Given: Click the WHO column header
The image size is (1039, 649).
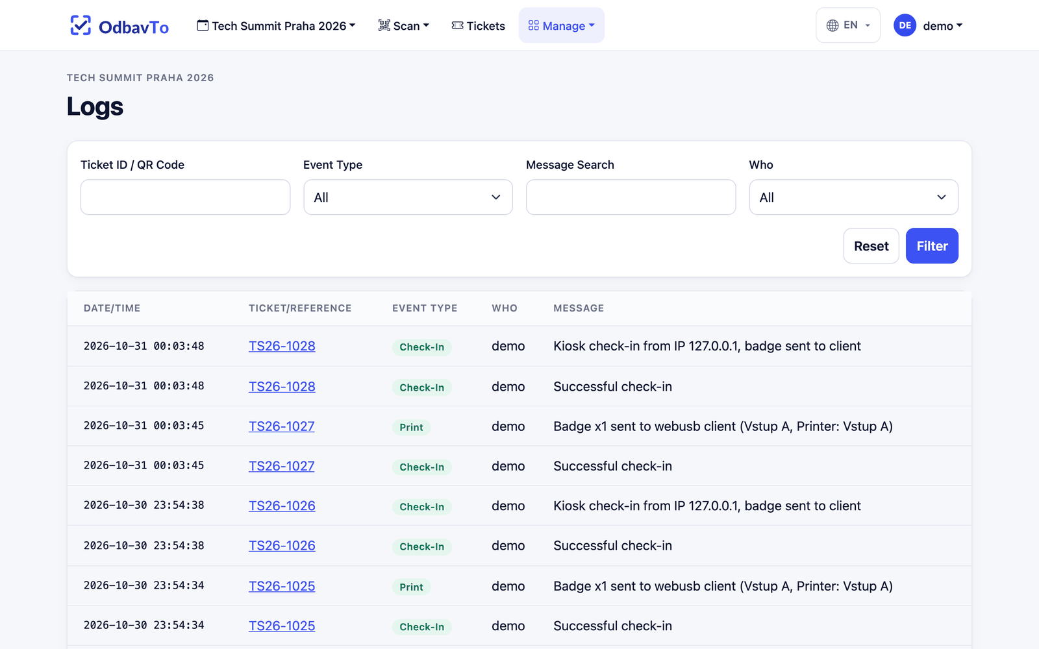Looking at the screenshot, I should [x=505, y=308].
